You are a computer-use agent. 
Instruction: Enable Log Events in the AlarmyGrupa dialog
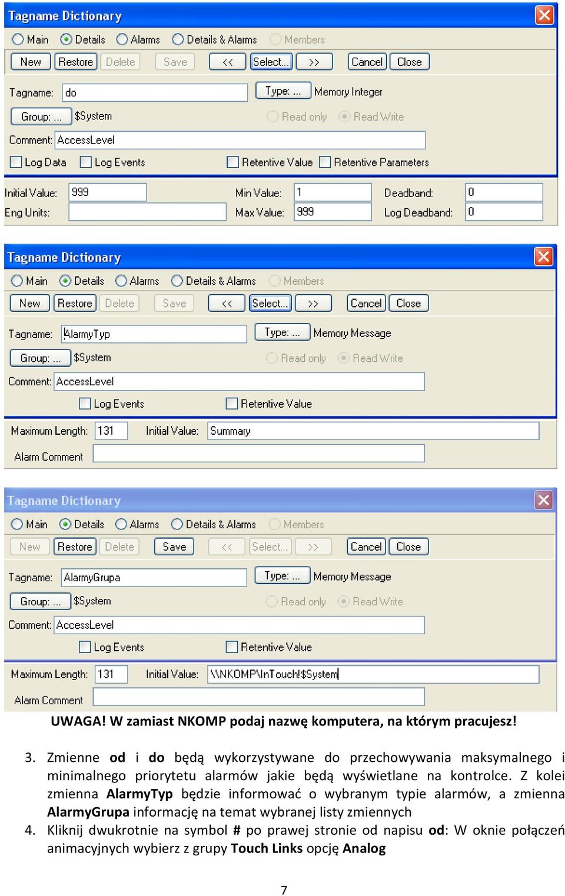[85, 647]
